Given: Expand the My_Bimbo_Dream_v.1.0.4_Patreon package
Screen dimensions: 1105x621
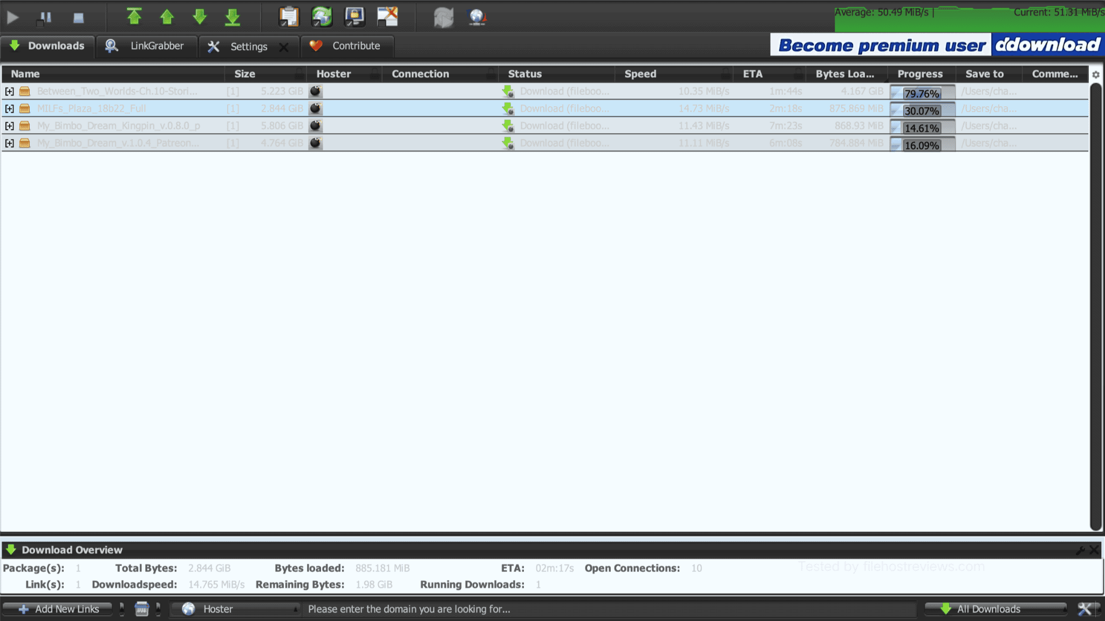Looking at the screenshot, I should point(9,143).
